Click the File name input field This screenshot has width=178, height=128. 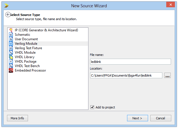tap(130, 62)
